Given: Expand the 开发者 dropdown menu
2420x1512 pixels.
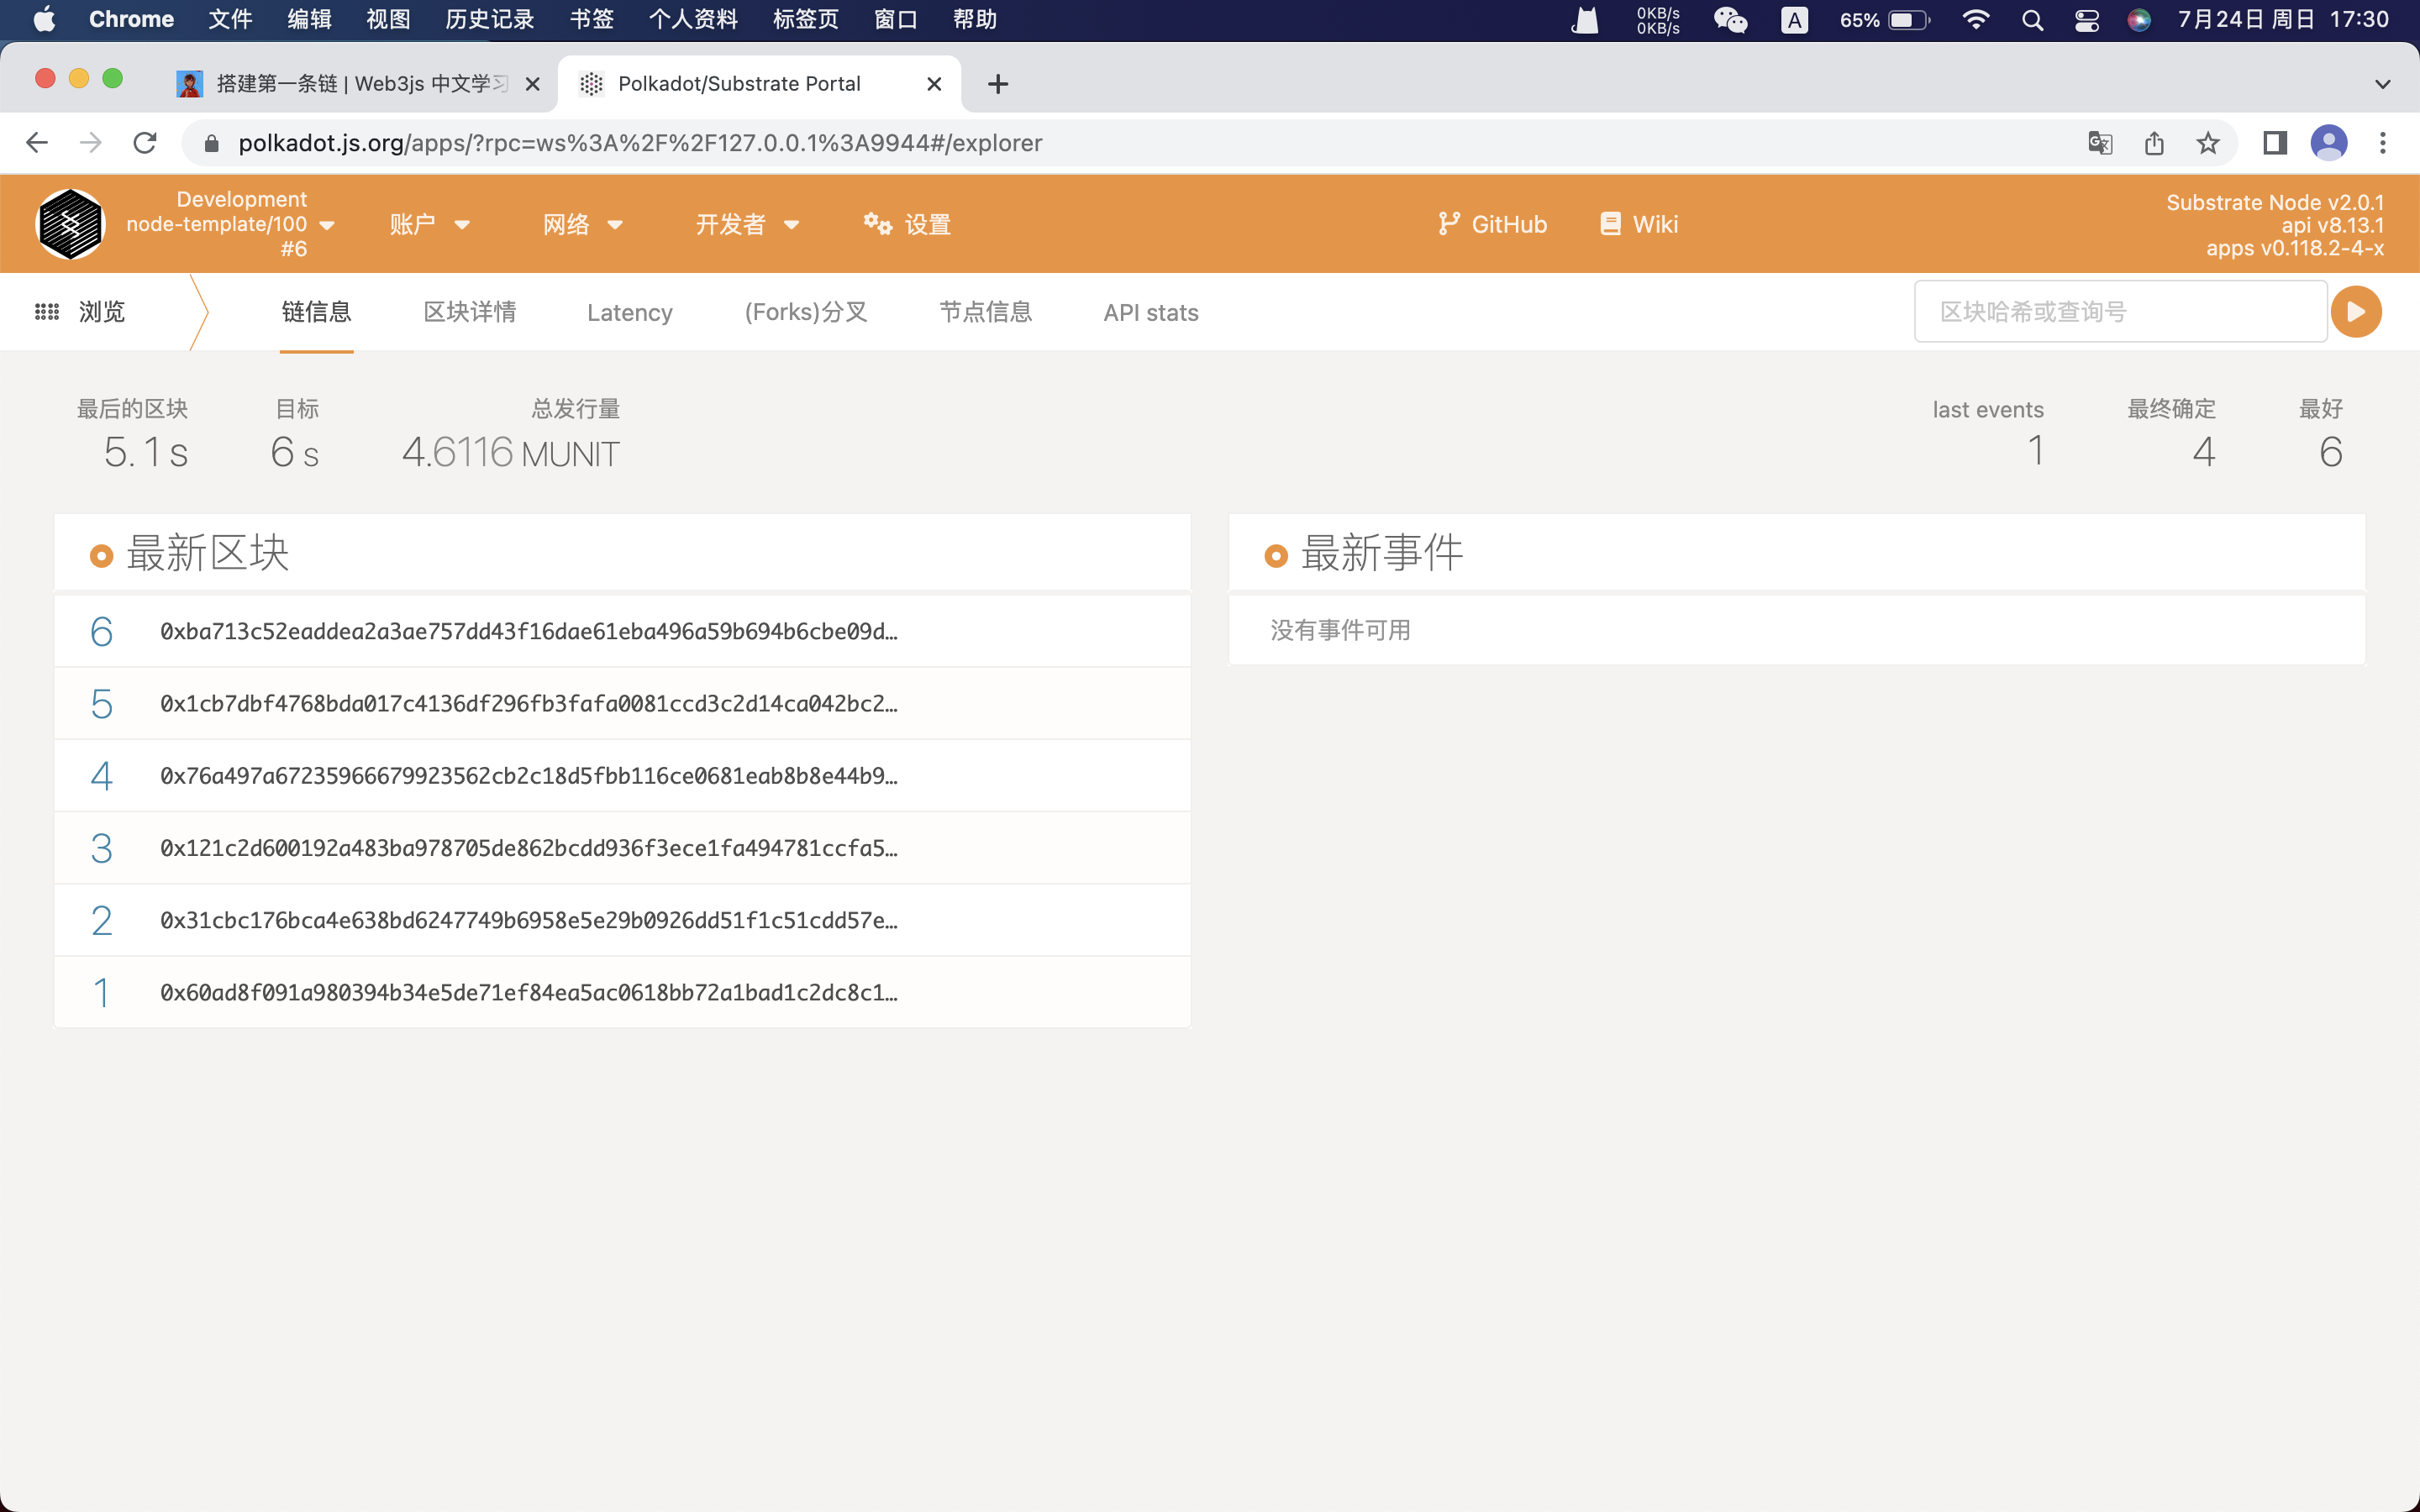Looking at the screenshot, I should coord(747,224).
